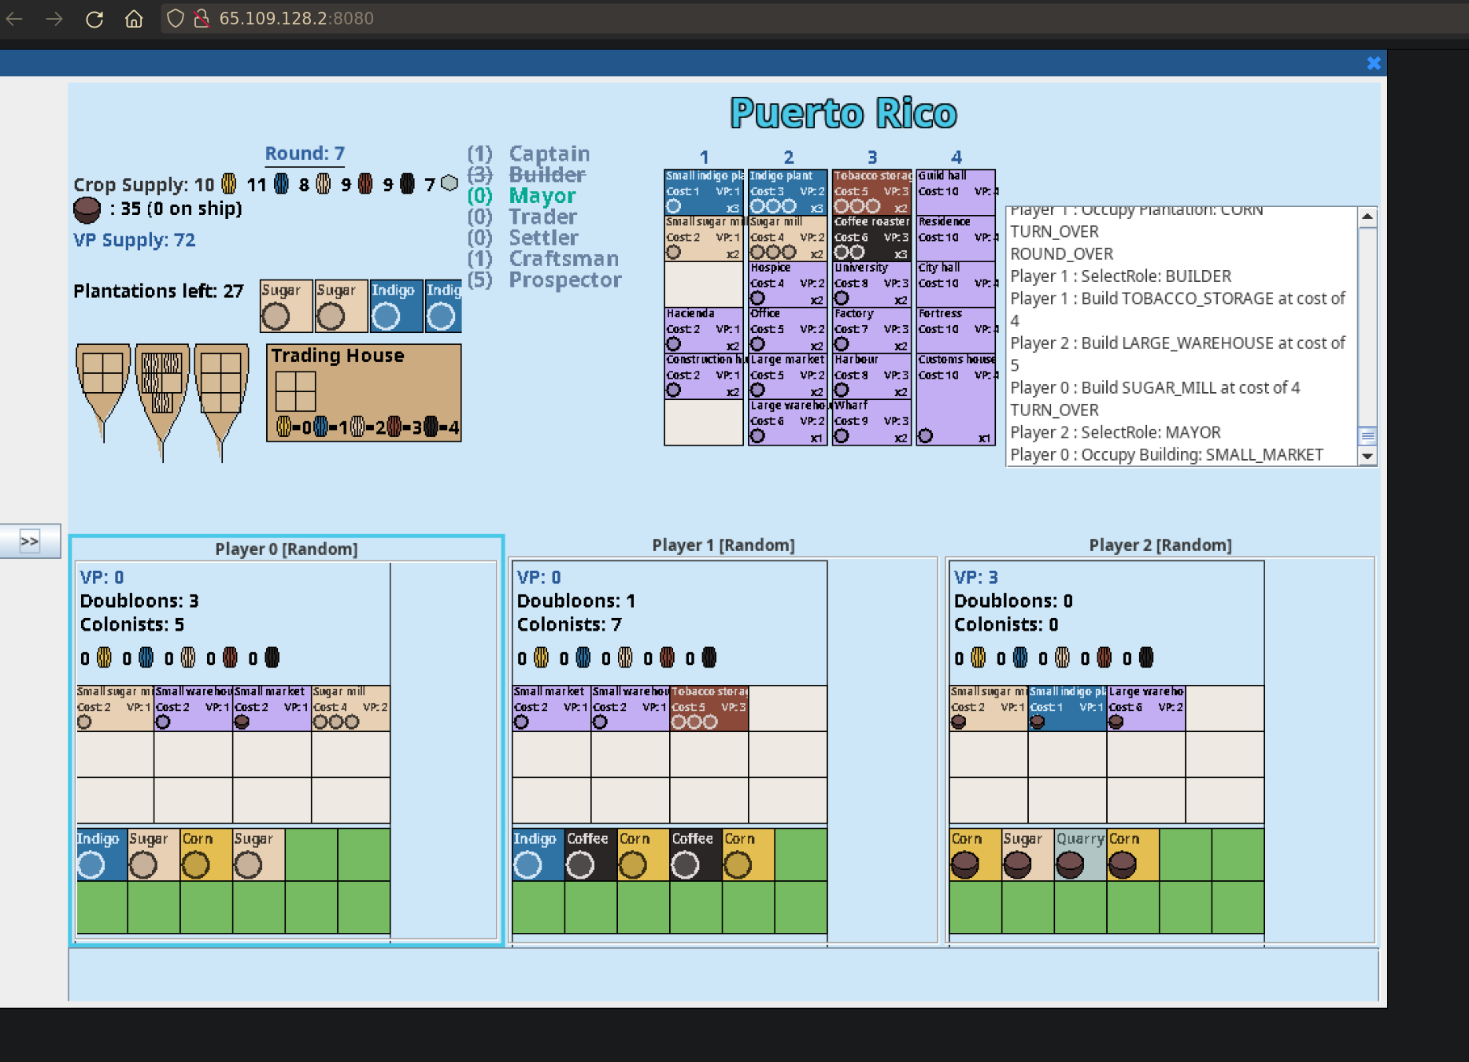Click the Tobacco storage building tile

(871, 189)
